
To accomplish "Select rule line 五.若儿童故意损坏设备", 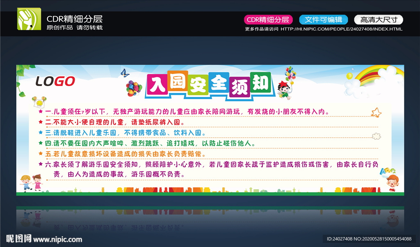I will [x=126, y=154].
